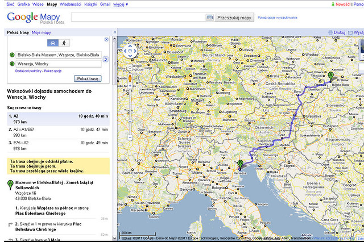364x242 pixels.
Task: Collapse the left panel with double arrow
Action: 115,32
